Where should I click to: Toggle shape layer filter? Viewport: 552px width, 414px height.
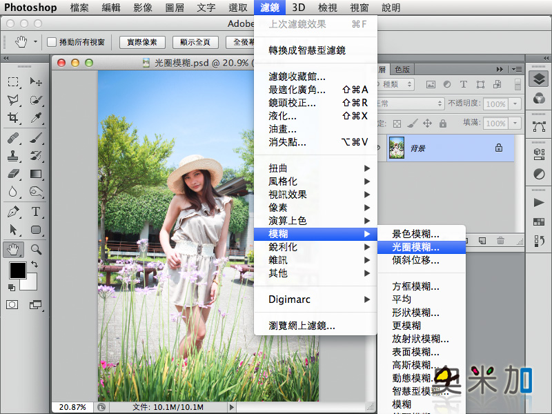[480, 84]
